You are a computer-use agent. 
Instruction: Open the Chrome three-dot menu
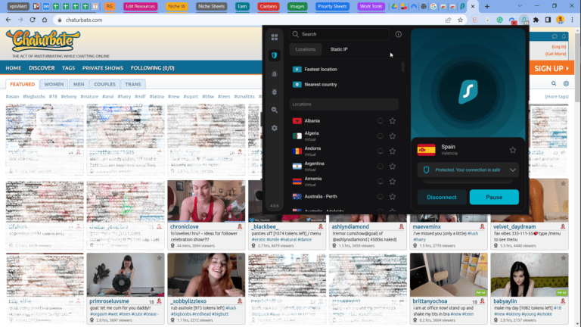pos(573,20)
